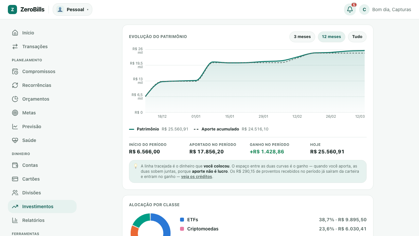This screenshot has height=236, width=419.
Task: Click the "Bom dia, Capturas" greeting
Action: (392, 10)
